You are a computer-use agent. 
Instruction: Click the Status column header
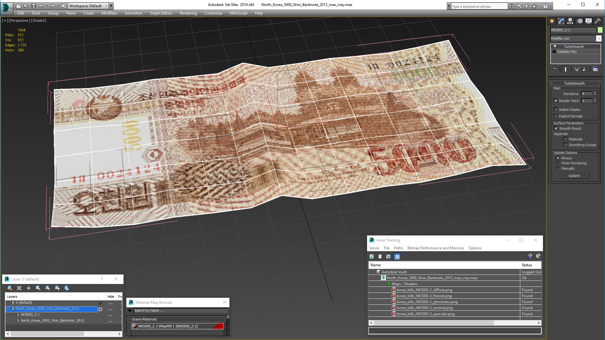pos(530,265)
